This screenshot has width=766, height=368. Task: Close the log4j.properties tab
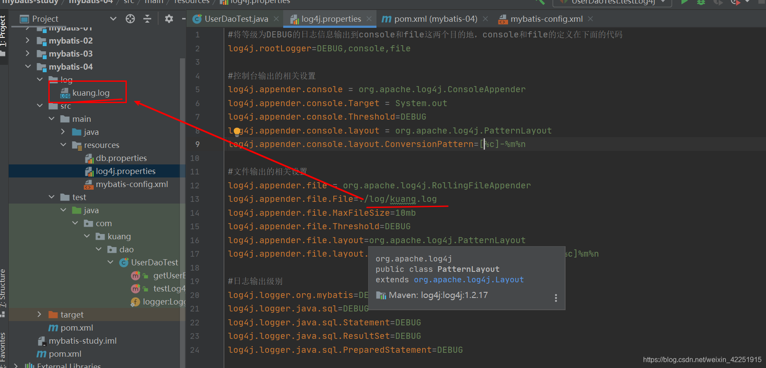pyautogui.click(x=369, y=19)
